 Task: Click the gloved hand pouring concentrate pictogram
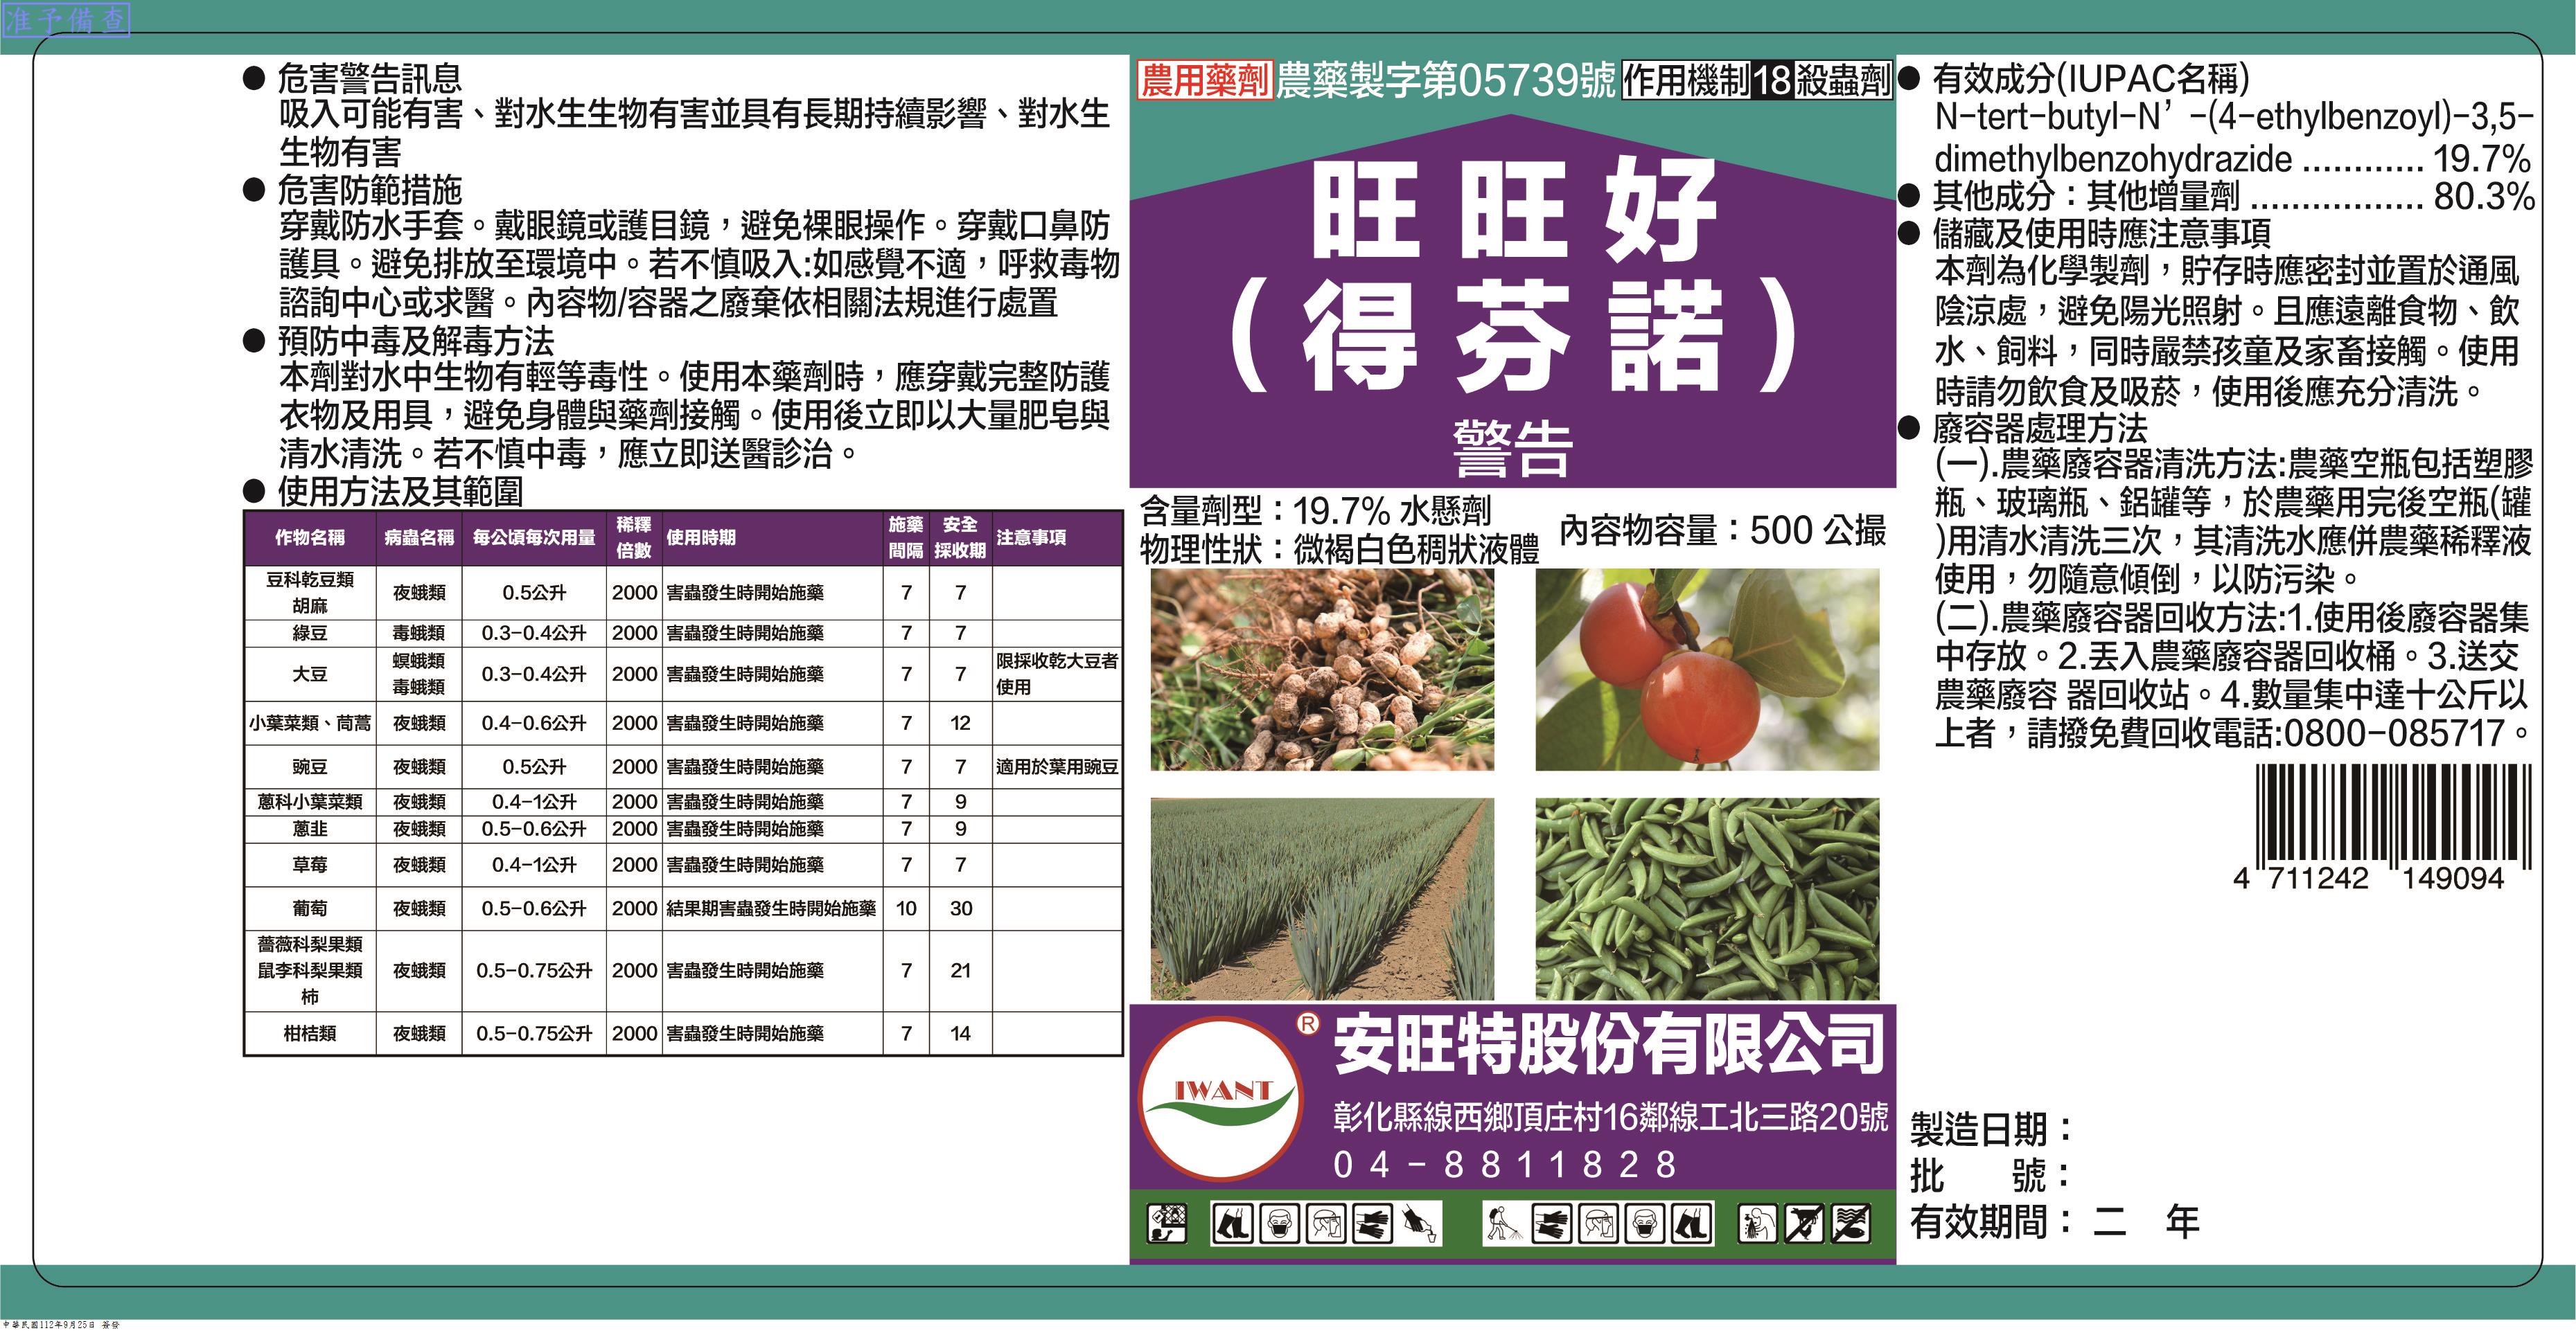point(1419,1224)
